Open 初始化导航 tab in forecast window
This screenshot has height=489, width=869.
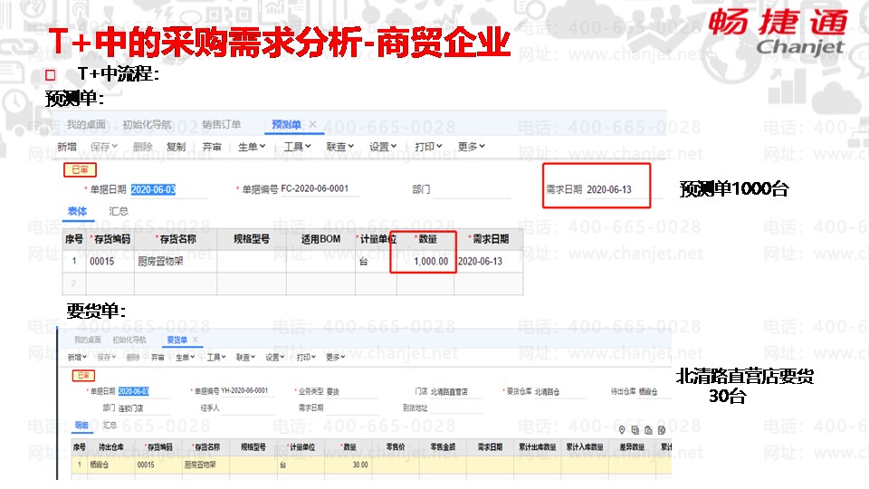[x=147, y=124]
